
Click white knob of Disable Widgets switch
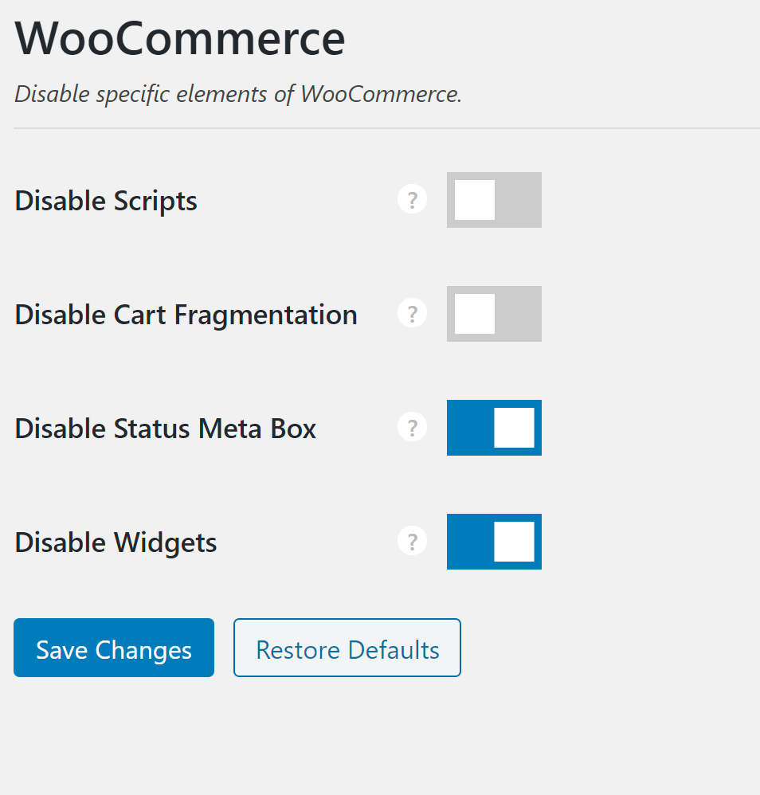(x=514, y=542)
